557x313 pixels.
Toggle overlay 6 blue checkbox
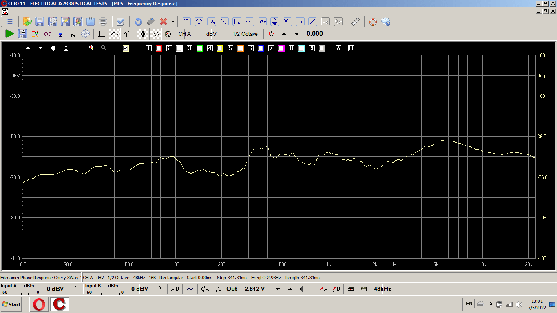tap(261, 48)
